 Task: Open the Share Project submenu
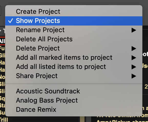point(74,76)
